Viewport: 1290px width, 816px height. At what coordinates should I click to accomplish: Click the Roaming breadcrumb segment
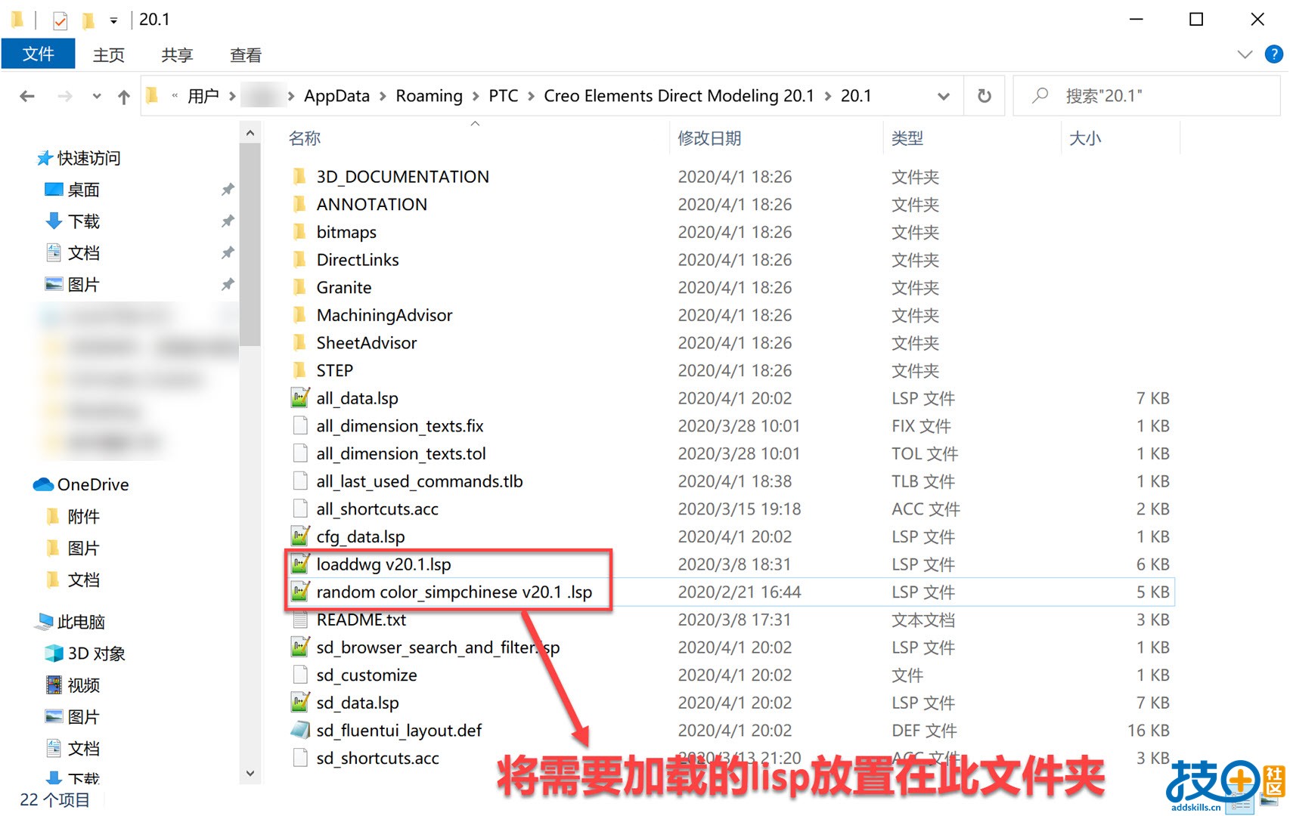pos(429,96)
